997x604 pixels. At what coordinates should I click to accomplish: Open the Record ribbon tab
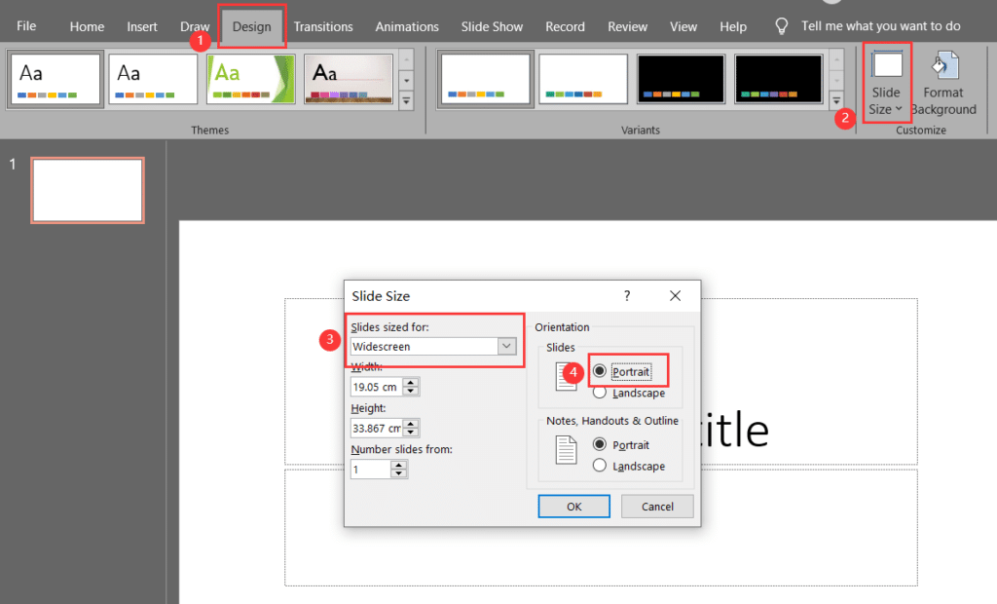click(565, 26)
